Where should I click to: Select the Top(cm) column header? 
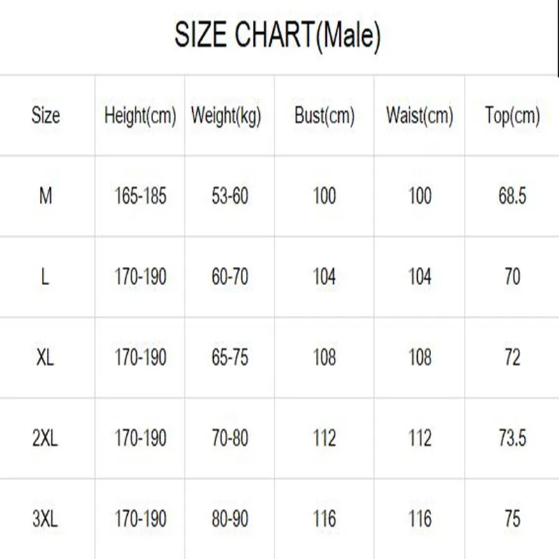512,115
